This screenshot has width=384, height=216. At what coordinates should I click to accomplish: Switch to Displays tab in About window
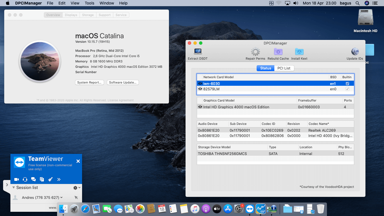coord(71,15)
